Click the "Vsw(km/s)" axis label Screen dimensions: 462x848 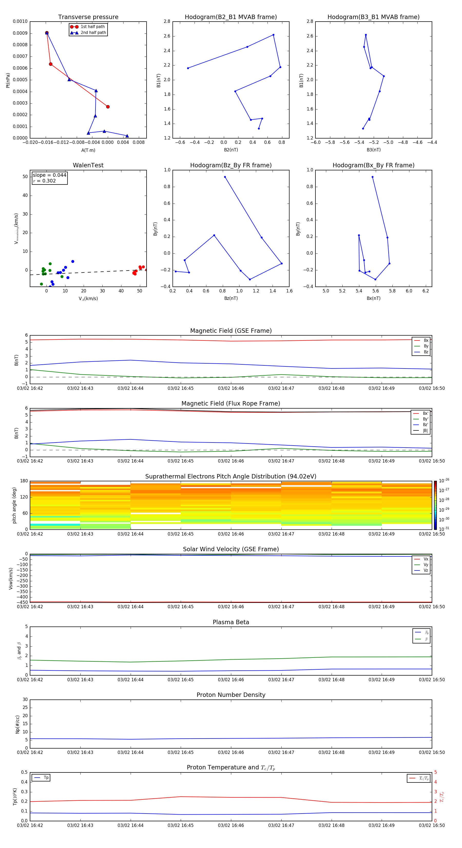pos(11,578)
